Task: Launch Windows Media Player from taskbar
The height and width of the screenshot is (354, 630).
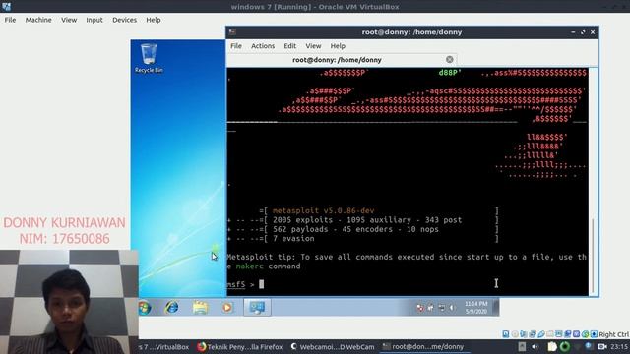Action: click(227, 308)
